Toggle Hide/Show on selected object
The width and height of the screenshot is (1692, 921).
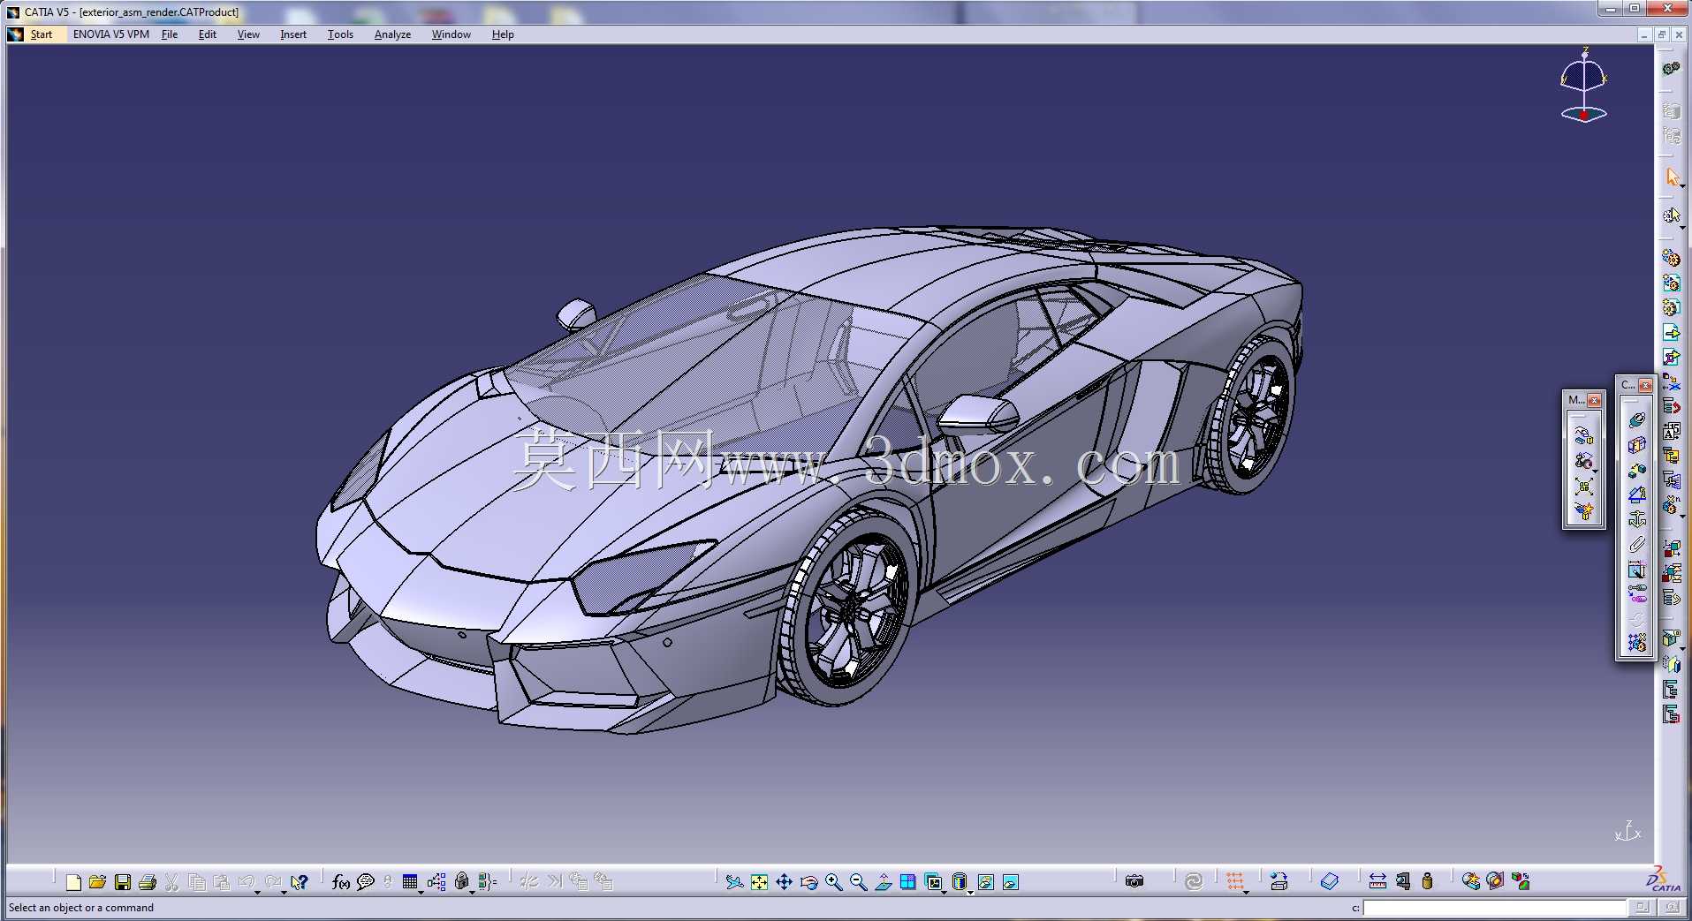(986, 881)
